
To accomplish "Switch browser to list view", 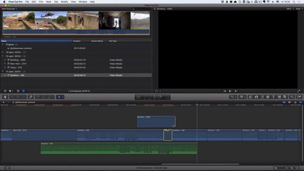I will pyautogui.click(x=23, y=91).
